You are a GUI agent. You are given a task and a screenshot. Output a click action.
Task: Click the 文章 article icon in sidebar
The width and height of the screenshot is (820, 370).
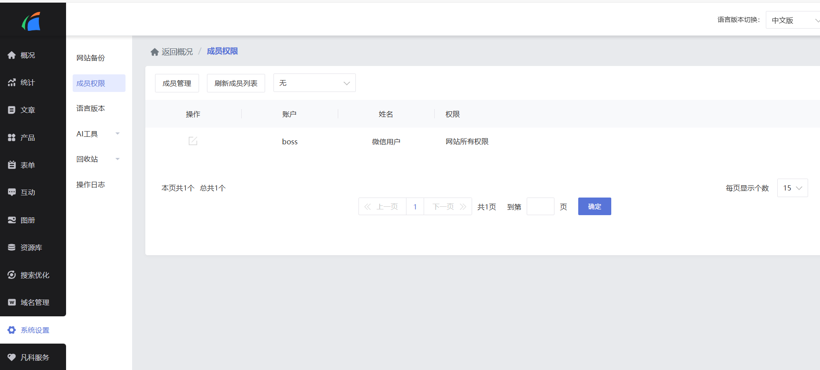[12, 110]
